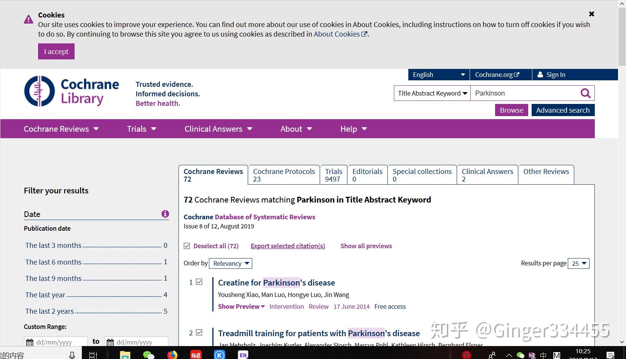626x359 pixels.
Task: Click the Cochrane Library logo
Action: (x=72, y=91)
